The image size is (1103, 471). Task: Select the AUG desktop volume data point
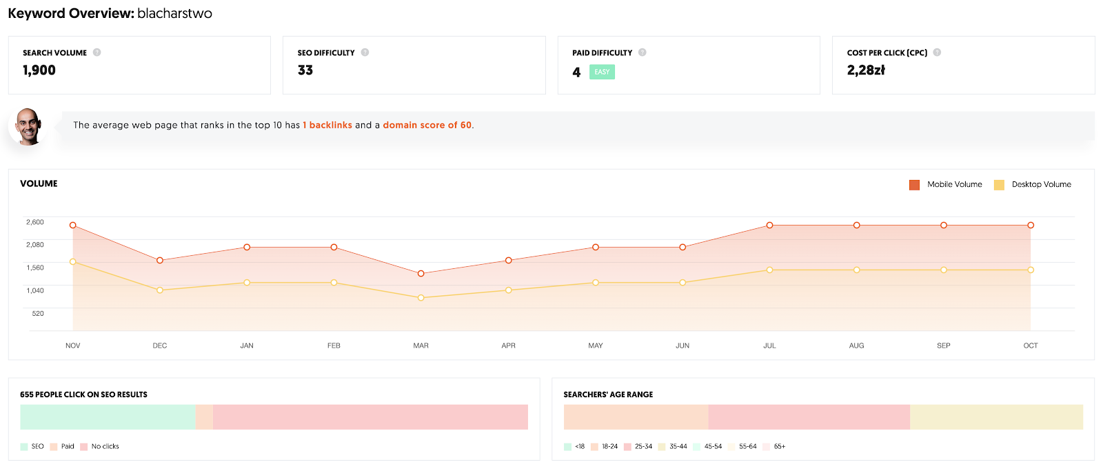click(857, 270)
